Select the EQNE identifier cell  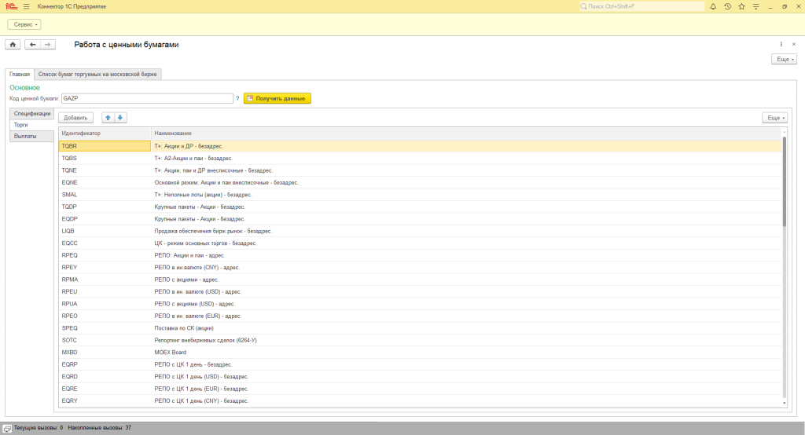pyautogui.click(x=105, y=183)
